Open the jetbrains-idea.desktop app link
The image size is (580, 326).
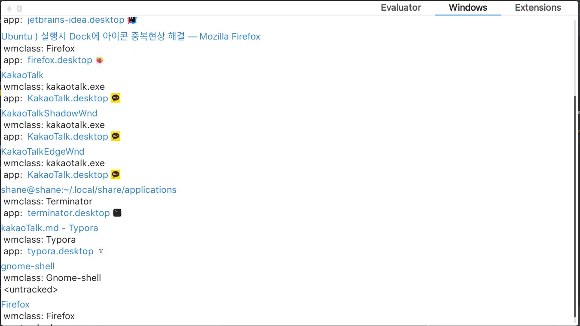click(76, 20)
